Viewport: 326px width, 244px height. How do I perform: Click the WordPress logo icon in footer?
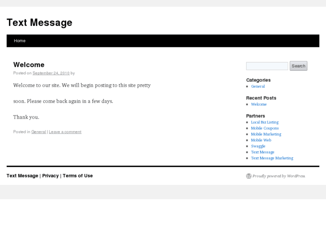[249, 176]
